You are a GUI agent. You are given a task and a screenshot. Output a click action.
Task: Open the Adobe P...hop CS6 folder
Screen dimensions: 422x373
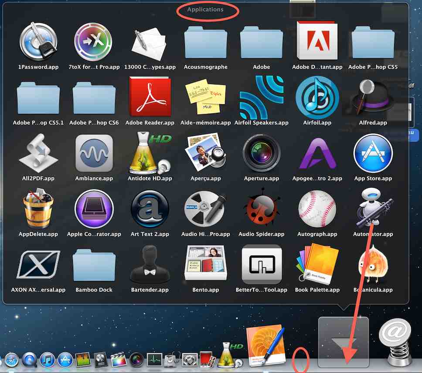[94, 98]
